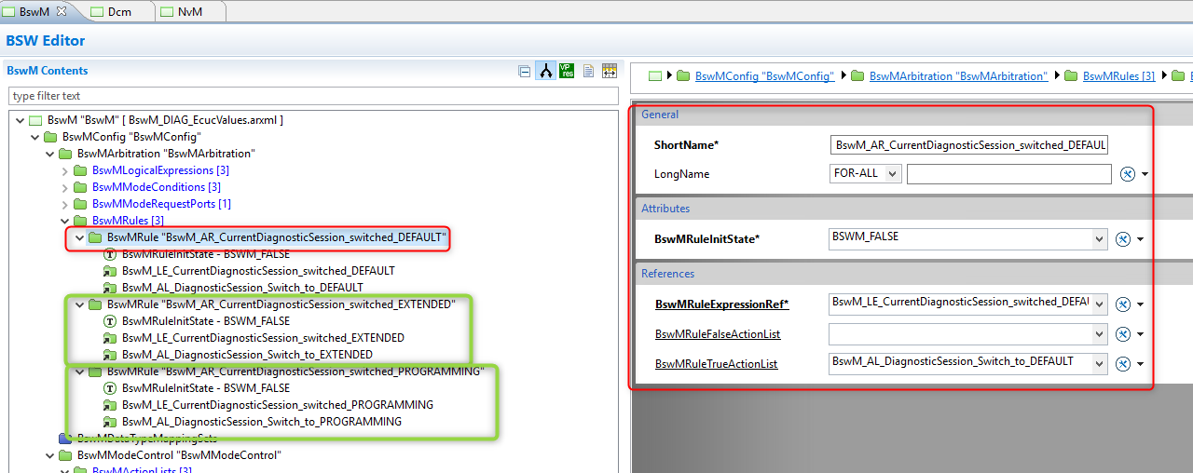Click the Collapse All icon in BswM Contents
Image resolution: width=1193 pixels, height=473 pixels.
point(525,71)
